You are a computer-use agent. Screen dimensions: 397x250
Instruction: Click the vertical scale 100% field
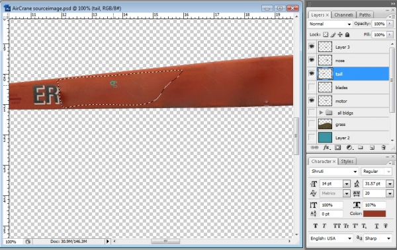click(x=331, y=204)
